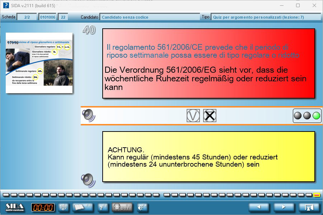This screenshot has width=323, height=215.
Task: Select the first question marker in the progress strip
Action: tap(5, 195)
